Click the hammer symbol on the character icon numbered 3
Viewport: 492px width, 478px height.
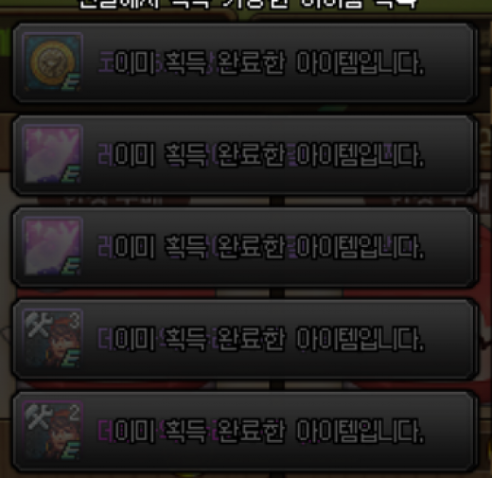pos(39,325)
